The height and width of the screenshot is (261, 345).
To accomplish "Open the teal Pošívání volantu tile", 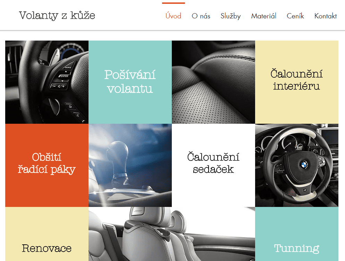I will pyautogui.click(x=130, y=82).
